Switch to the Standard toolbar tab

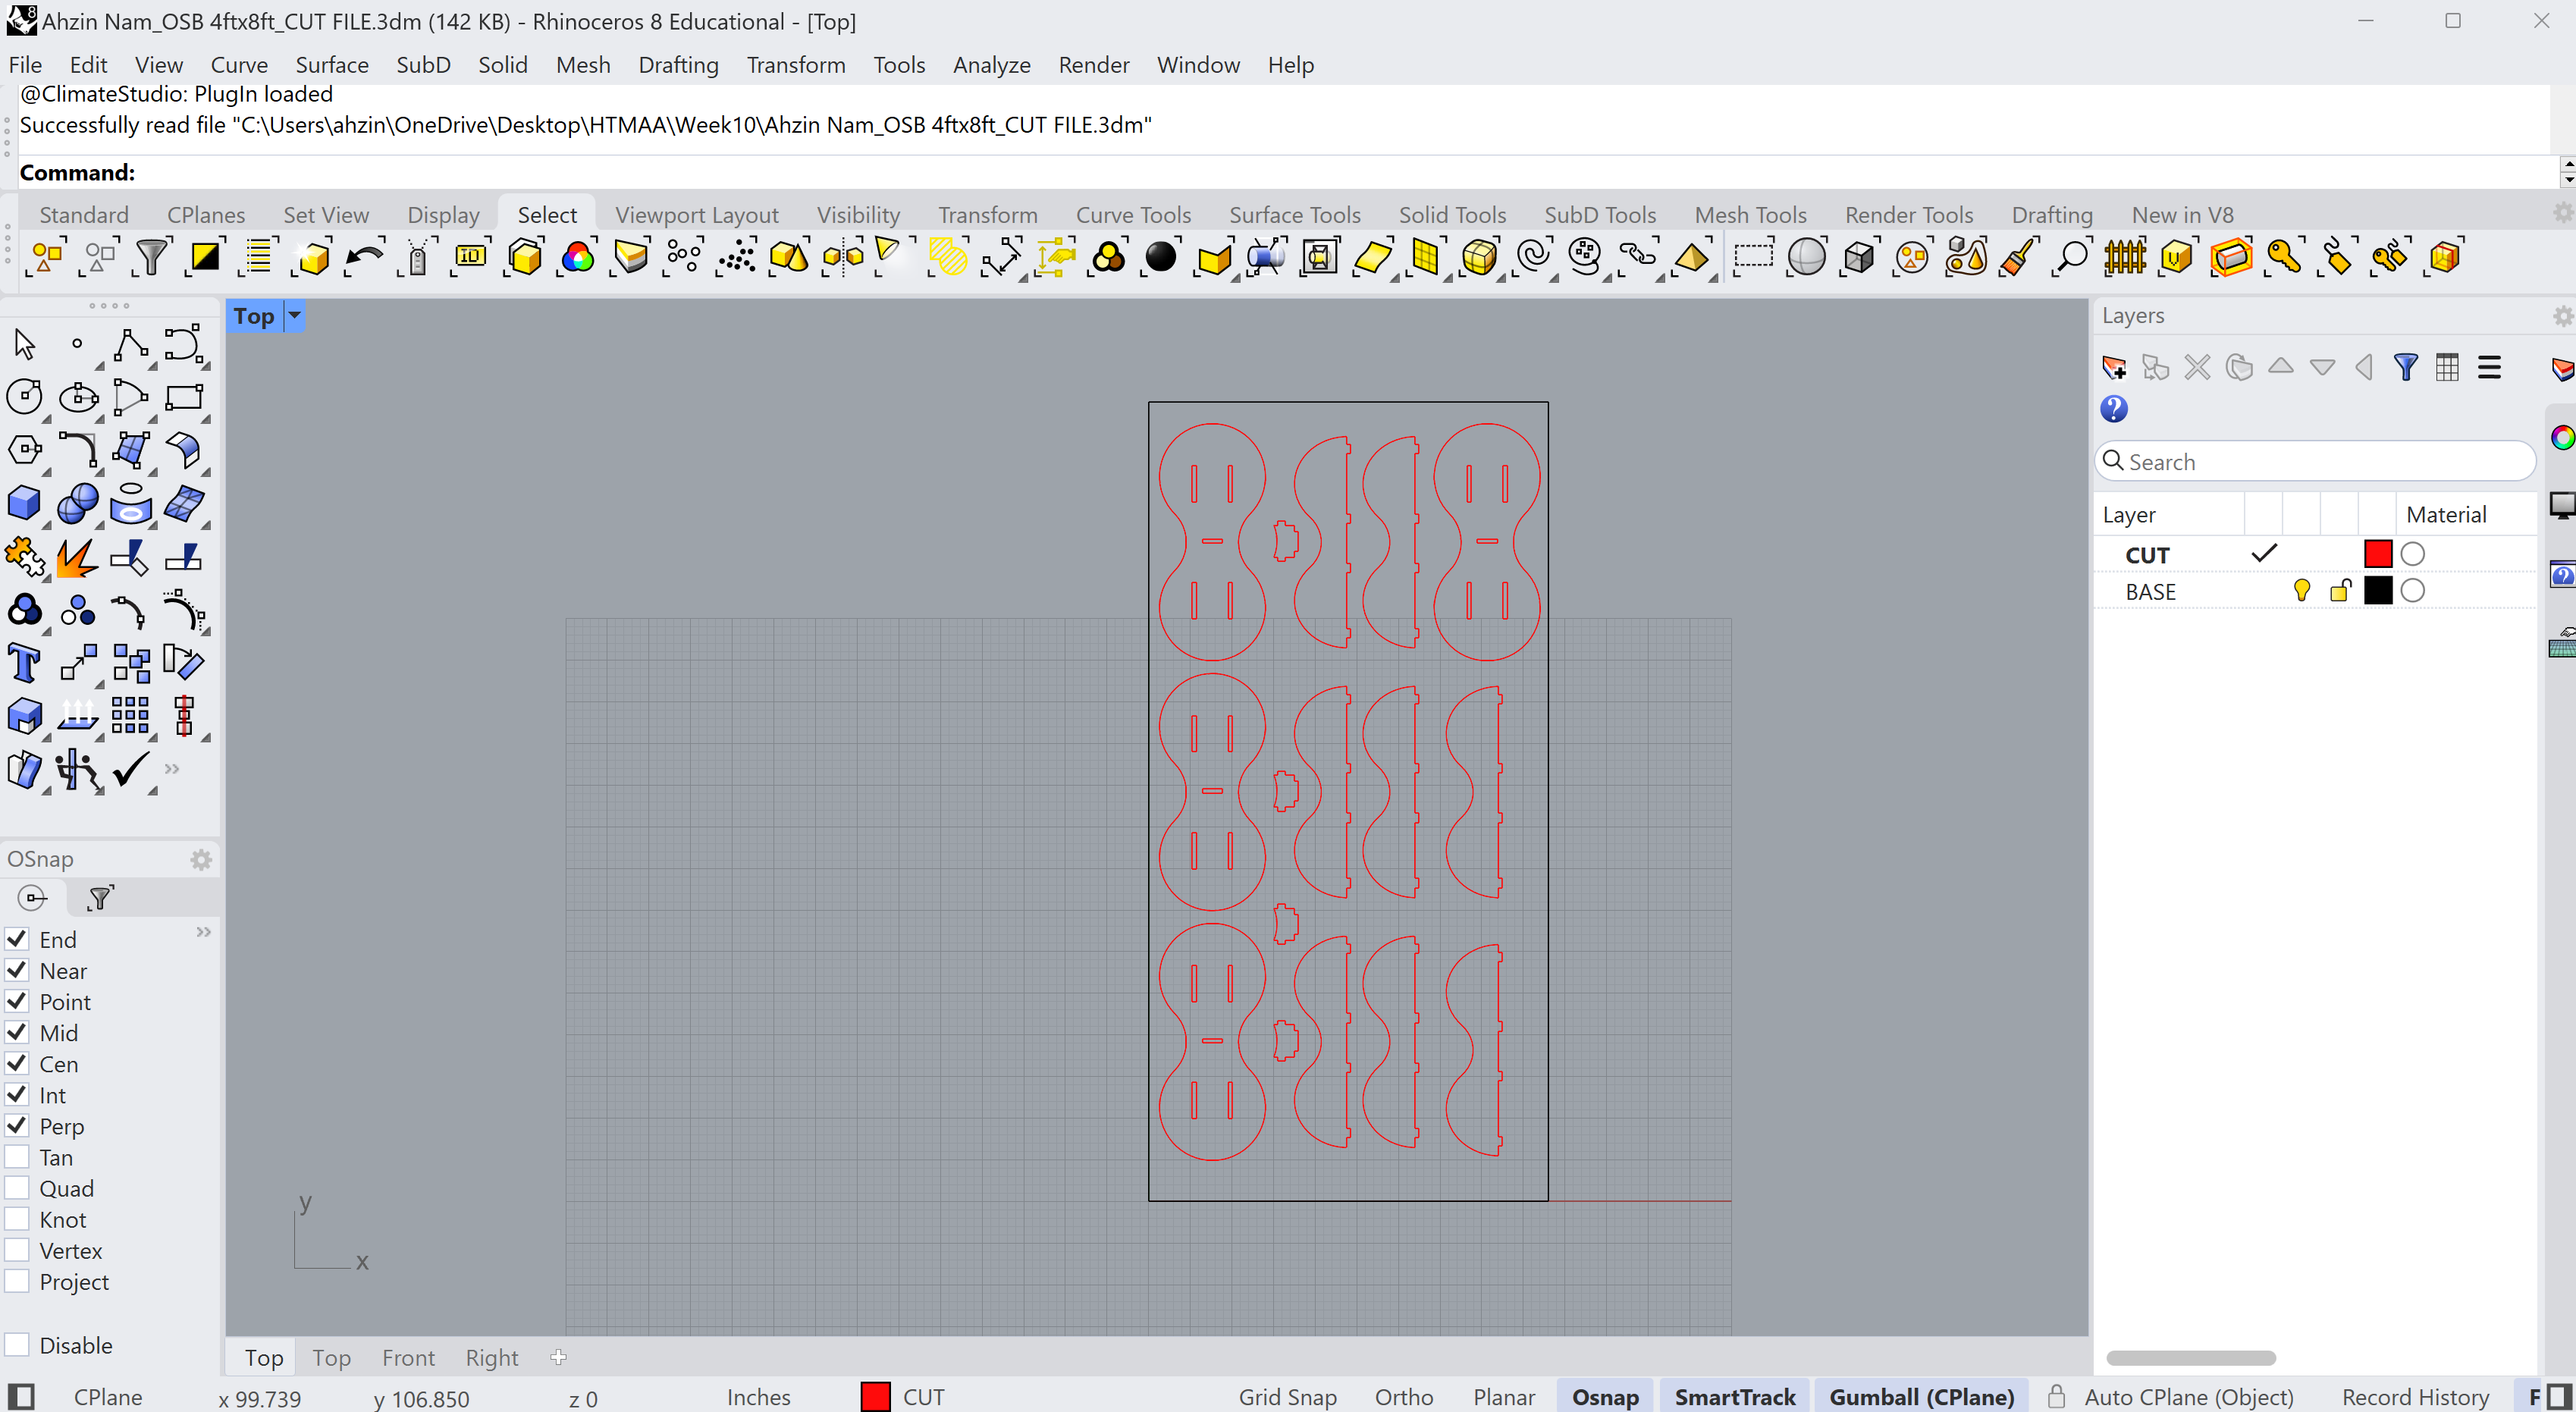pyautogui.click(x=84, y=215)
